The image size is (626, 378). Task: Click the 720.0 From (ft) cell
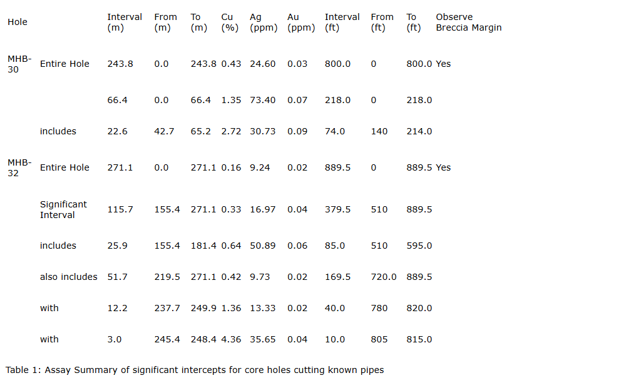pyautogui.click(x=383, y=277)
